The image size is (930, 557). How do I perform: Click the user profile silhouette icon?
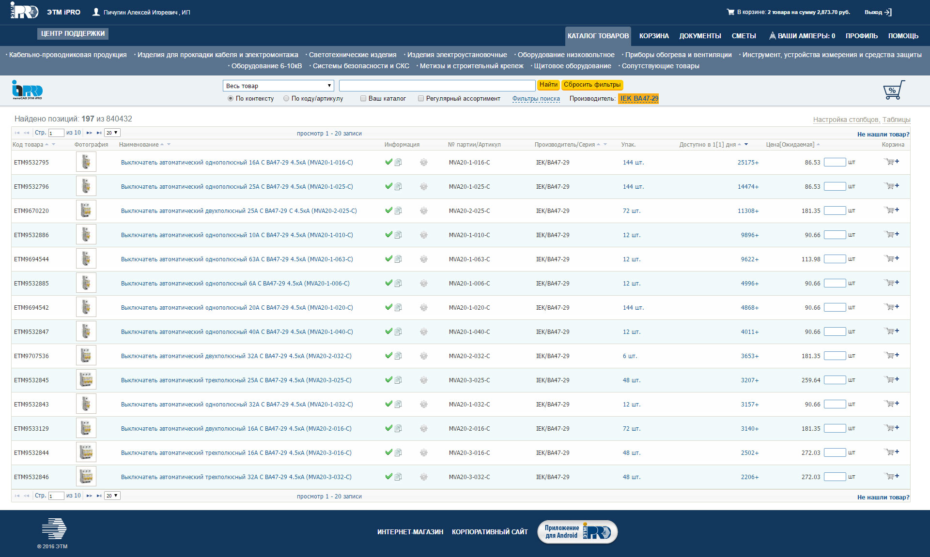click(96, 12)
